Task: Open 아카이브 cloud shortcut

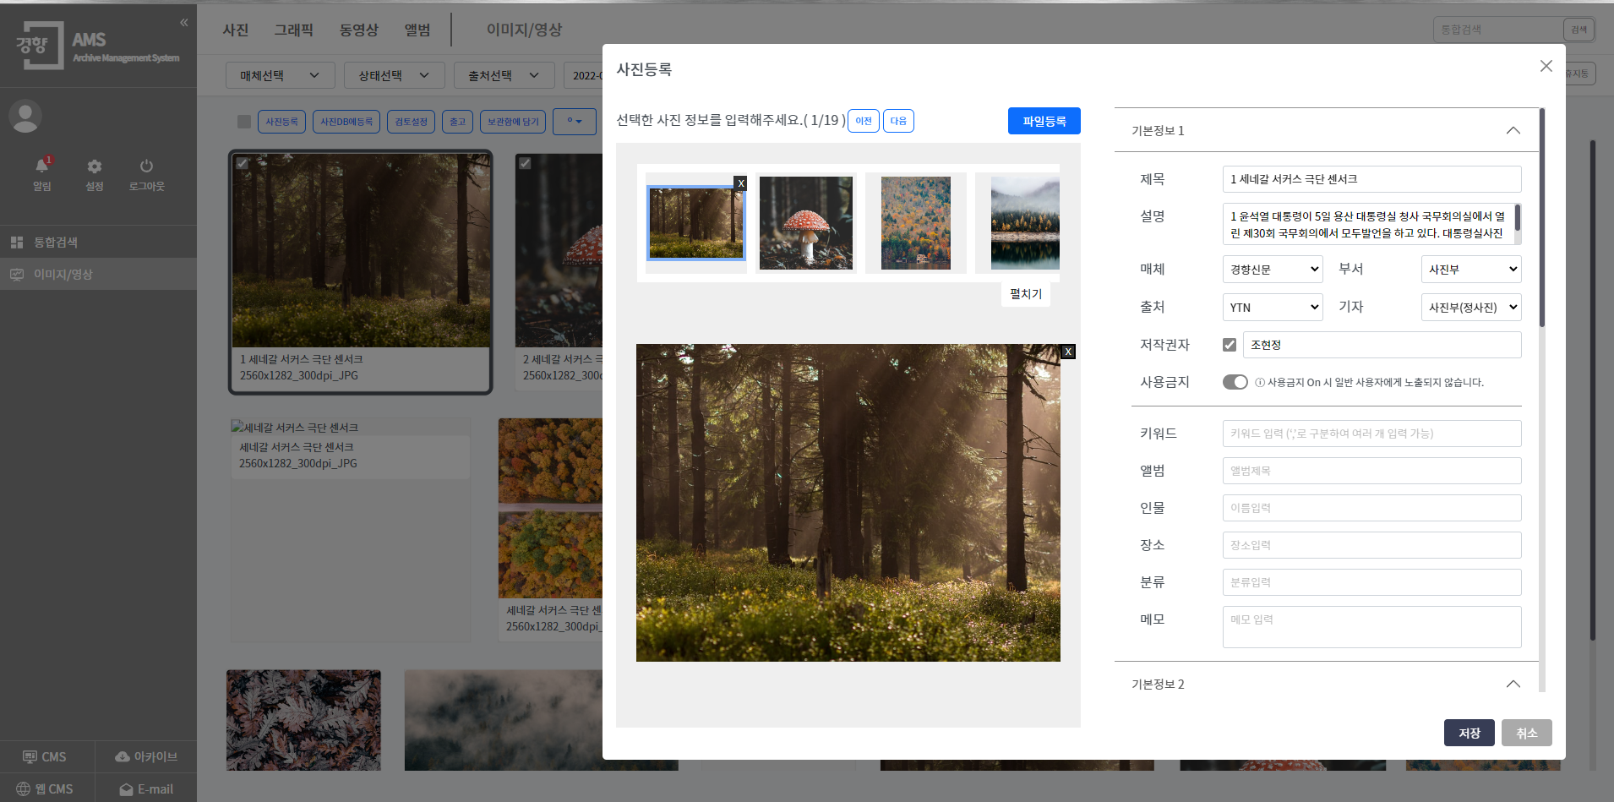Action: tap(146, 757)
